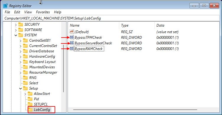Click the ResourceManager folder icon
222x115 pixels.
click(25, 72)
